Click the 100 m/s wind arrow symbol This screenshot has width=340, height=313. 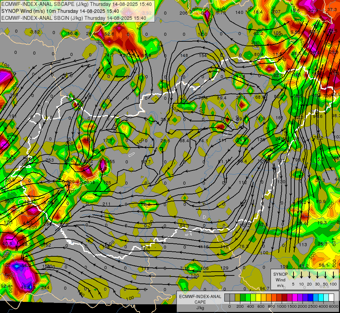point(333,275)
